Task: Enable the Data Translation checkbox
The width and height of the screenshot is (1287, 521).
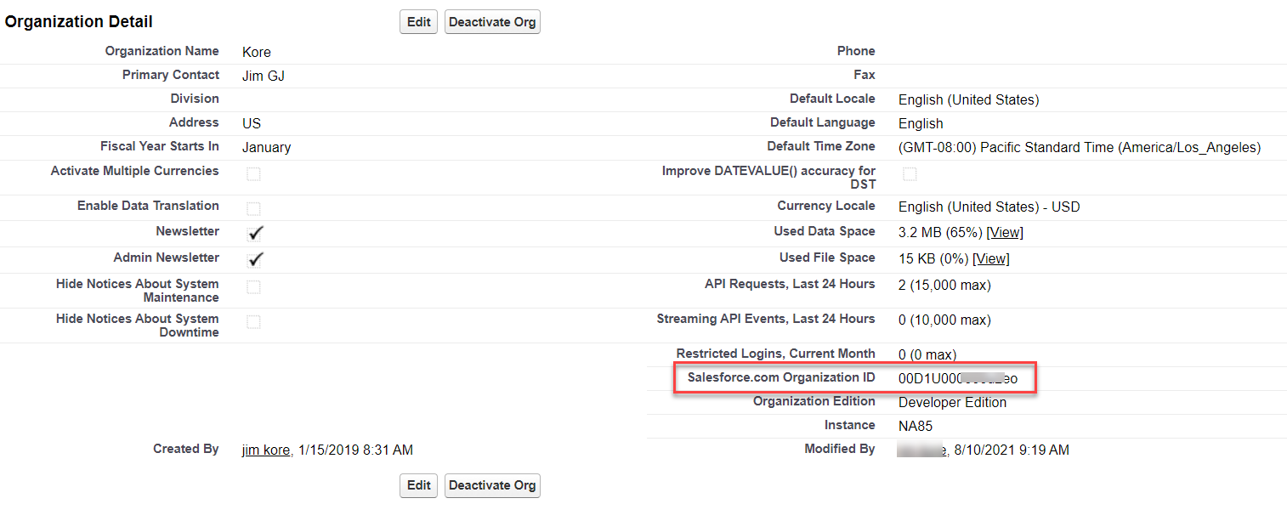Action: click(x=253, y=208)
